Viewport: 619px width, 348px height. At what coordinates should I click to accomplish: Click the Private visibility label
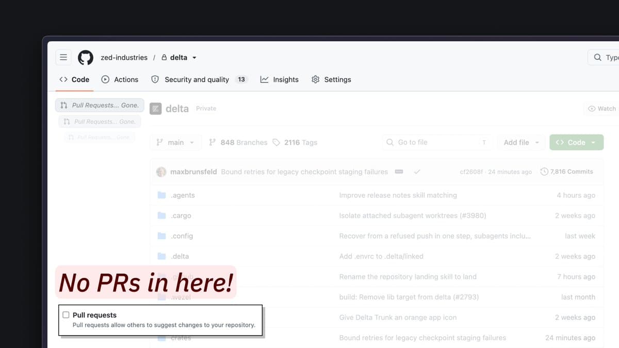coord(206,108)
